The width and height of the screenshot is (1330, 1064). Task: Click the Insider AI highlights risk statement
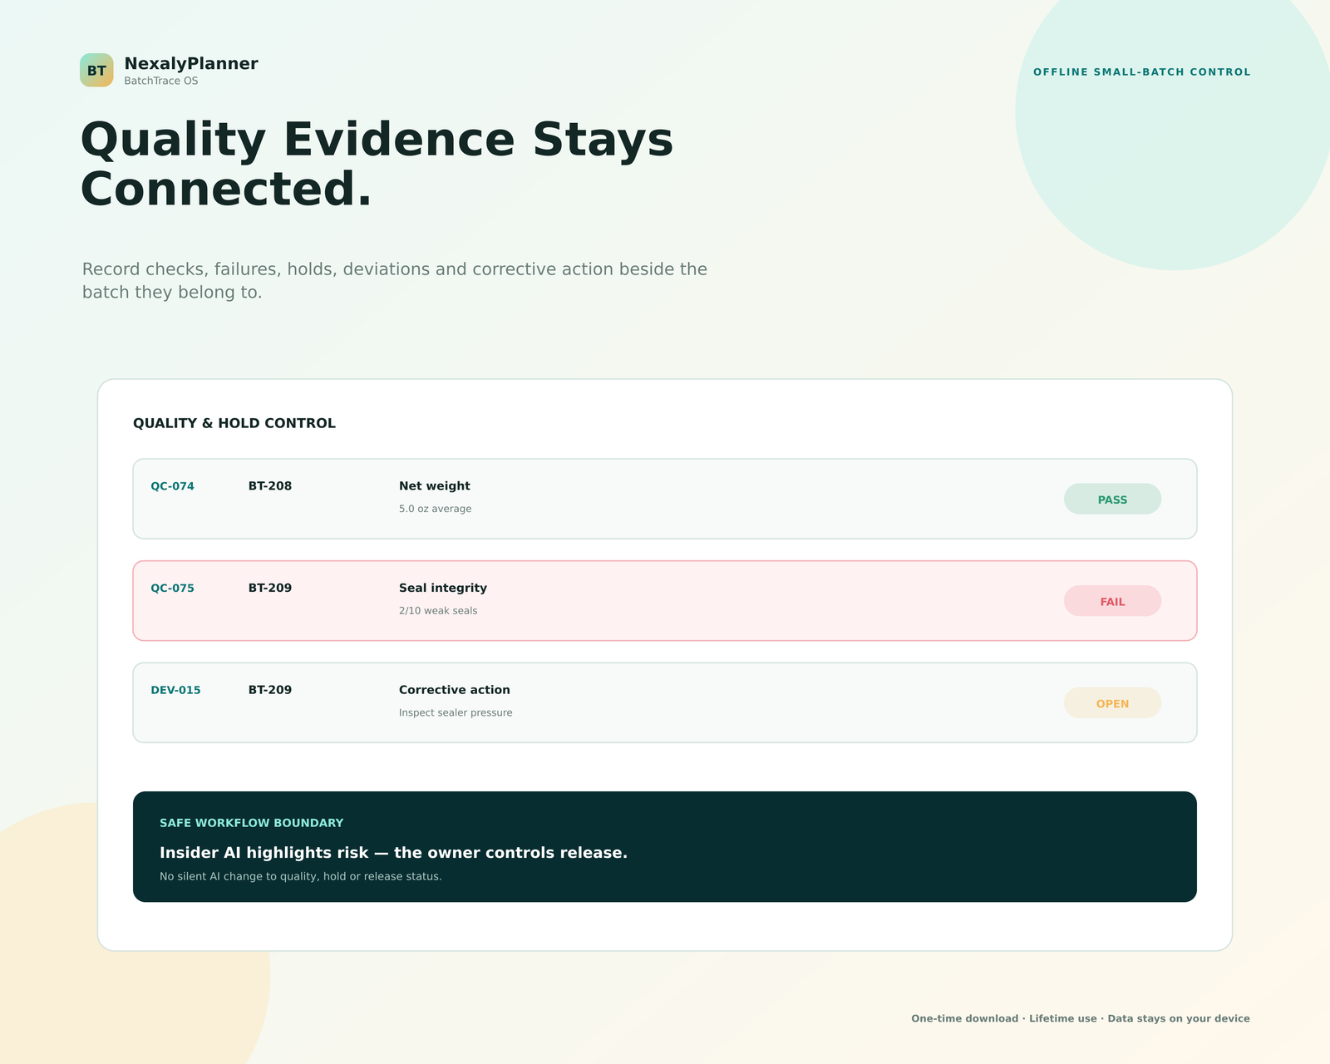393,853
